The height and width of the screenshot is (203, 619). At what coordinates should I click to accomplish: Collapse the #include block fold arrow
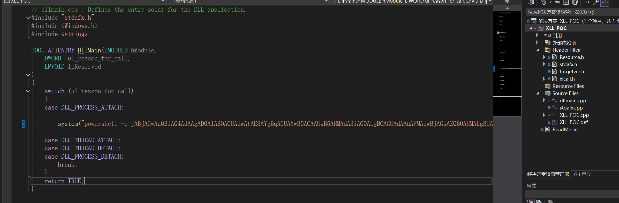click(28, 18)
